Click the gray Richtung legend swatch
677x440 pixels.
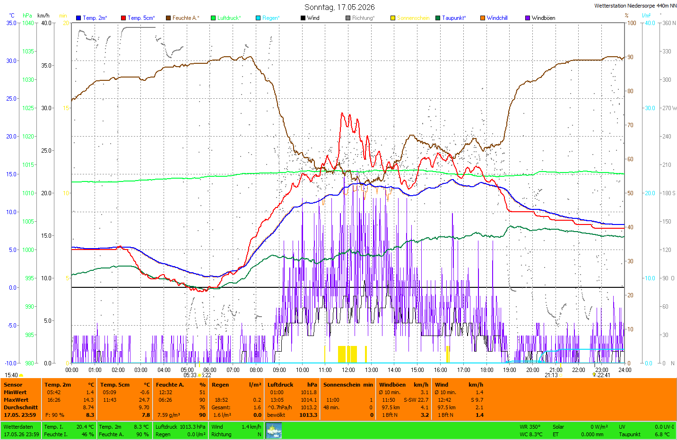(348, 18)
